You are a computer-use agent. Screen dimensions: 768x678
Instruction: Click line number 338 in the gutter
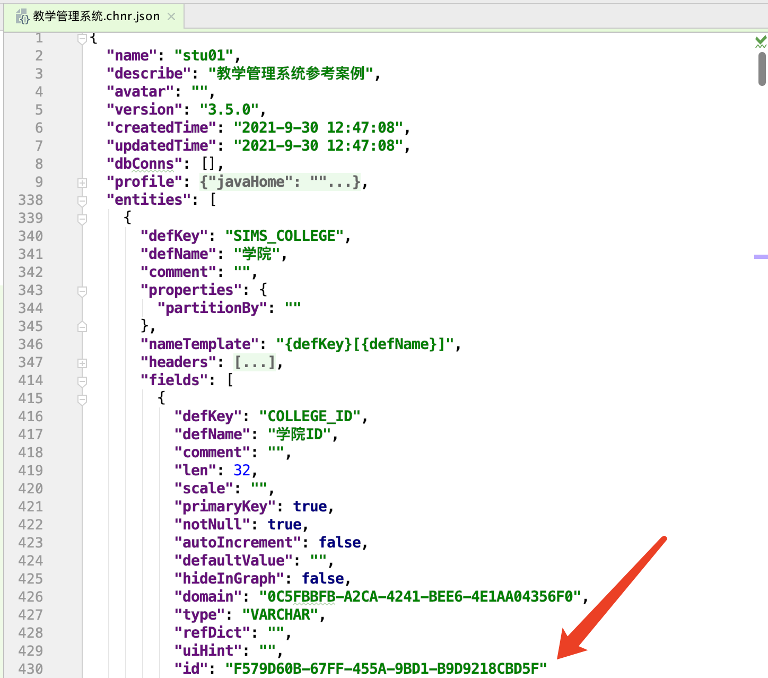pyautogui.click(x=31, y=200)
